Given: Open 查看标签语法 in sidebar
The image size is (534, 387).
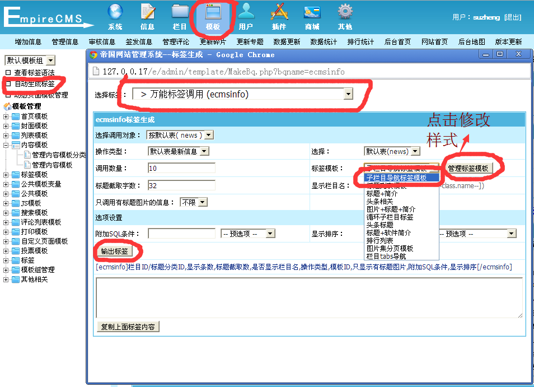Looking at the screenshot, I should click(x=34, y=73).
